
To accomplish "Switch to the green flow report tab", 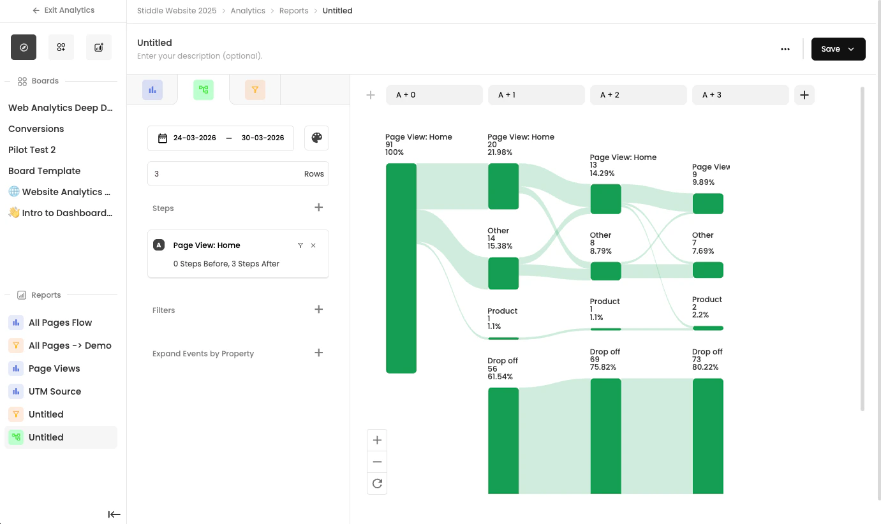I will (204, 90).
